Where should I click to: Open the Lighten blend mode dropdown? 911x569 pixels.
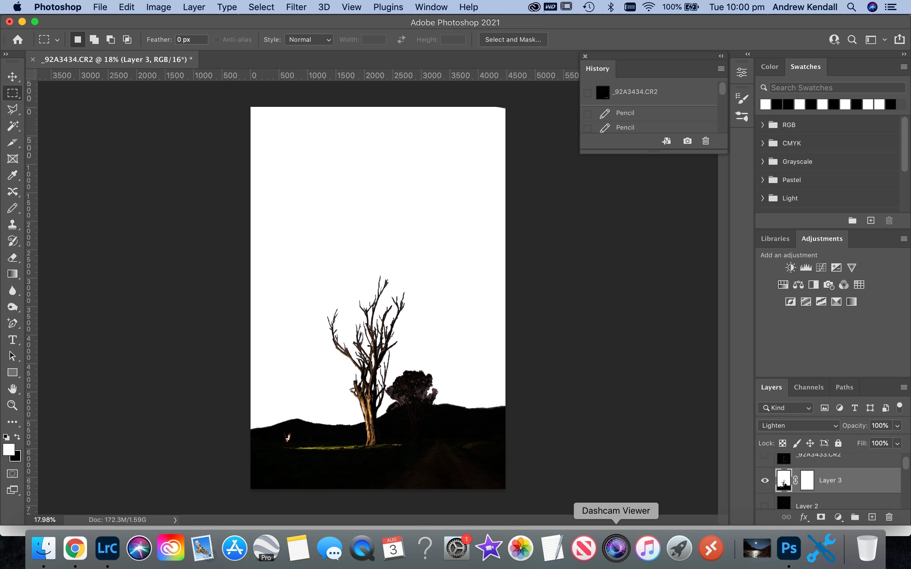[x=798, y=425]
